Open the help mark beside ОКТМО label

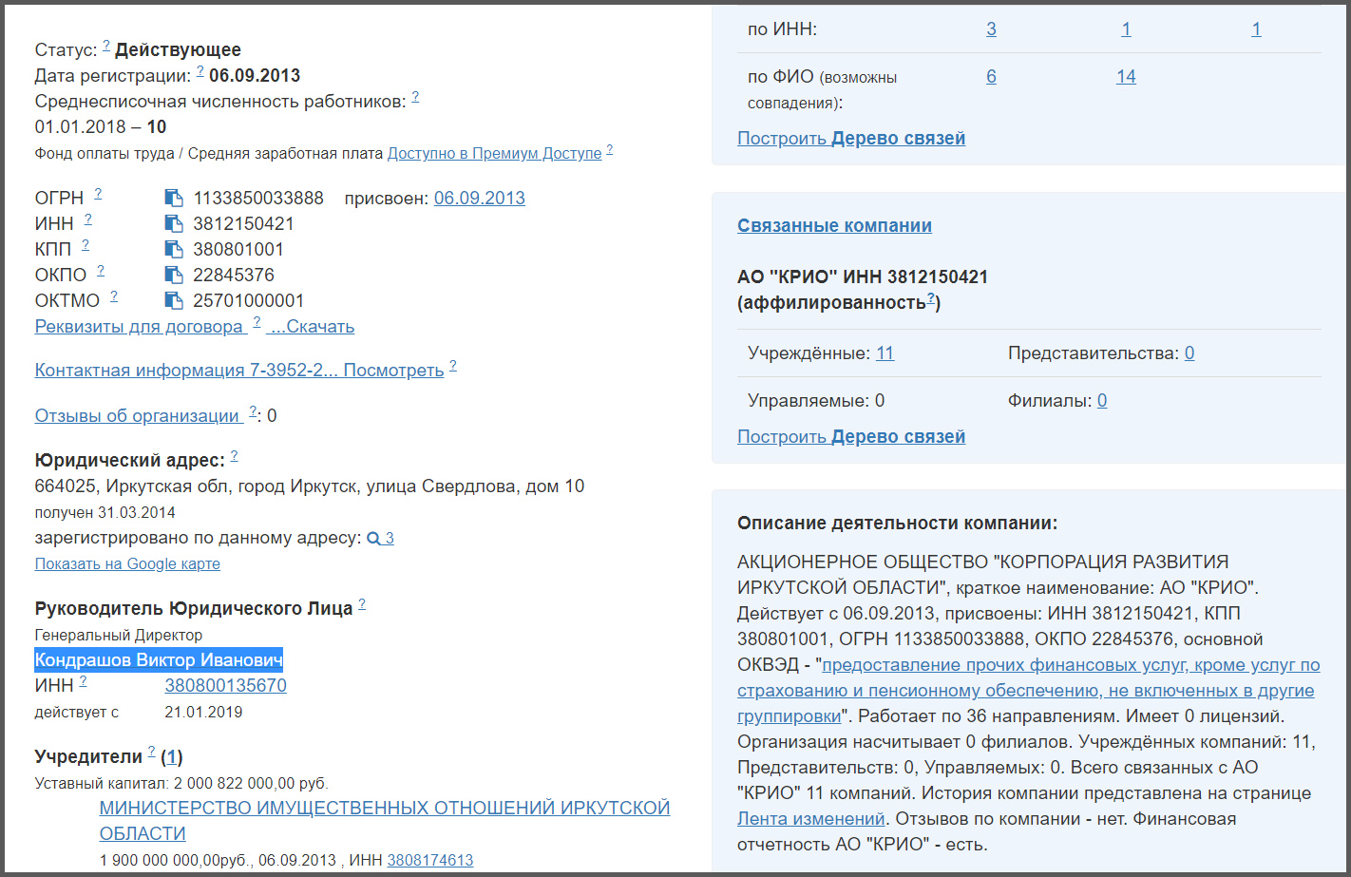114,296
